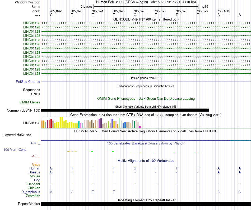Click the Layered H3K27Ac track label

click(17, 135)
